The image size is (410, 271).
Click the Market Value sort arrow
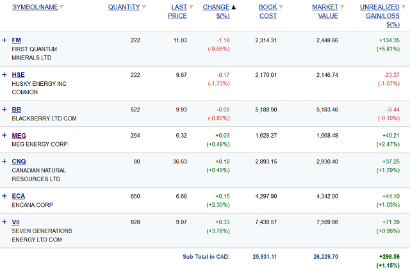point(342,8)
